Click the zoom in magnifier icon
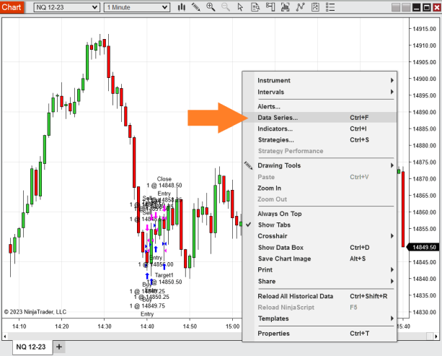This screenshot has width=442, height=356. click(211, 7)
